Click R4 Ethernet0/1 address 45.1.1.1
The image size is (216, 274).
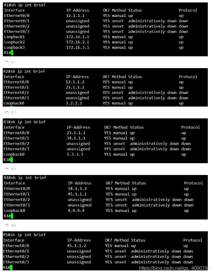(77, 194)
